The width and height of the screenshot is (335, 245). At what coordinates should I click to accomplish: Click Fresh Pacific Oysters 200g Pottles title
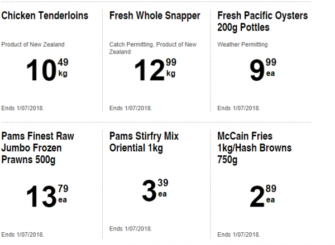pos(262,22)
